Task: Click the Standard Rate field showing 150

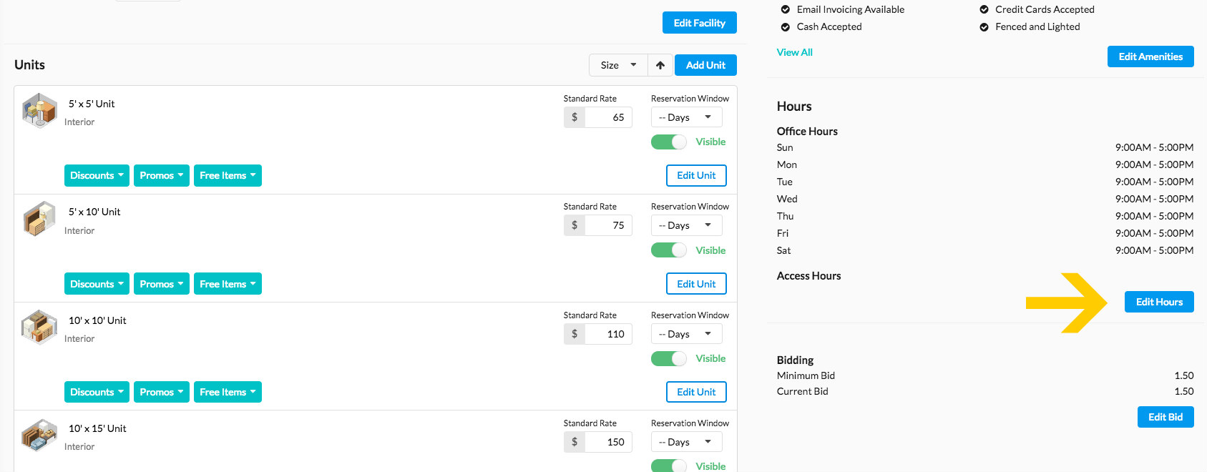Action: [x=608, y=442]
